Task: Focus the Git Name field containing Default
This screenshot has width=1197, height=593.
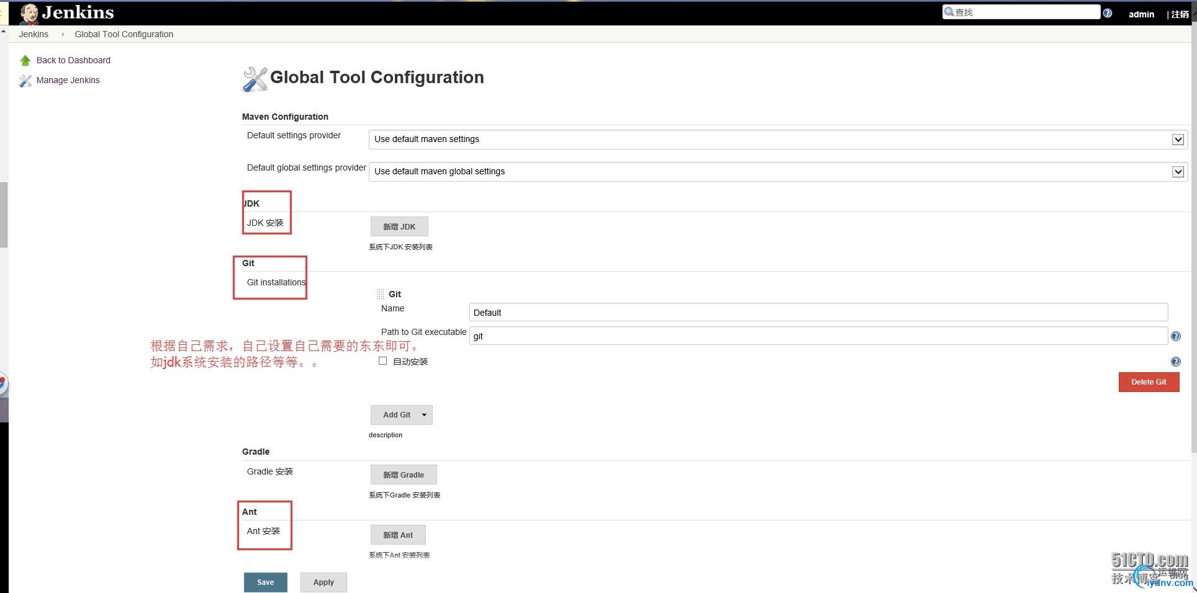Action: tap(818, 312)
